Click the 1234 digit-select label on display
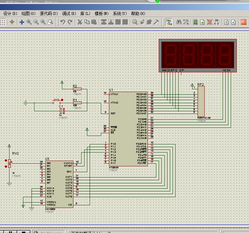 click(226, 70)
